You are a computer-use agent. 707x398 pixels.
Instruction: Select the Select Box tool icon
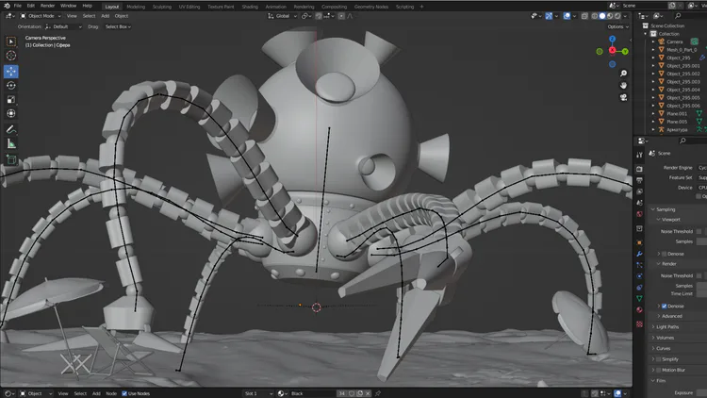click(x=11, y=41)
